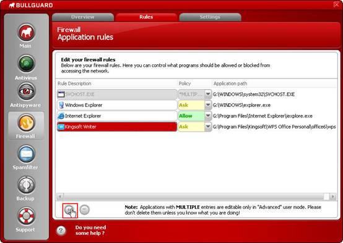Click the horizontal scrollbar right arrow
The height and width of the screenshot is (243, 343).
click(332, 196)
